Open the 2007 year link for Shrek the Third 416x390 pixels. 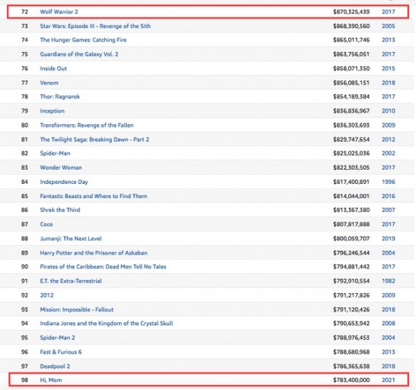click(388, 210)
